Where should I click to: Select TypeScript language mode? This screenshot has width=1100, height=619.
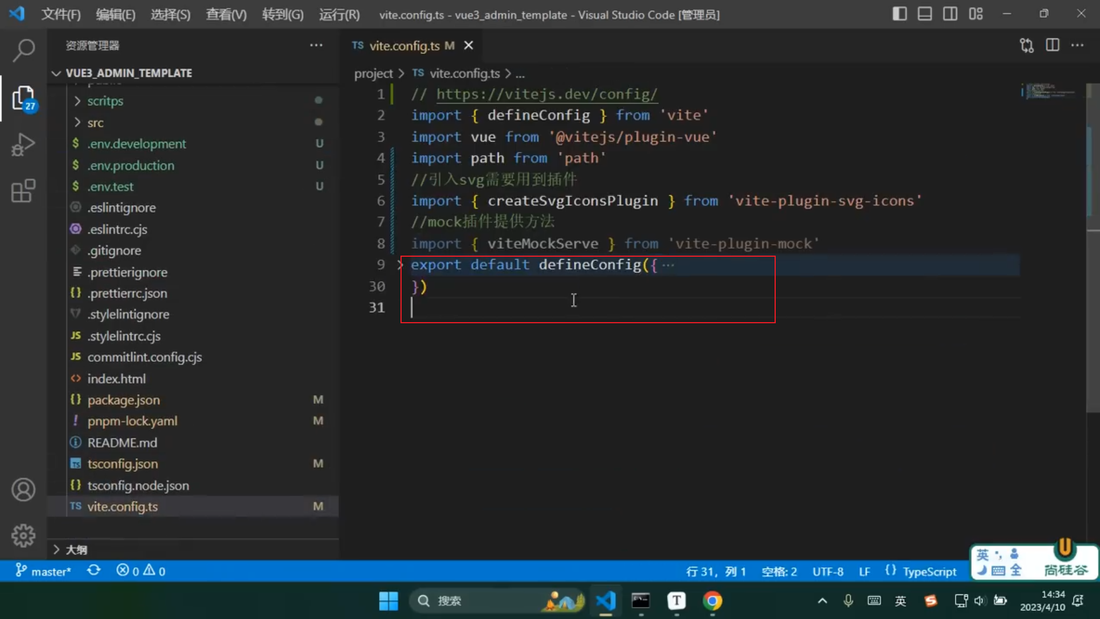[929, 571]
